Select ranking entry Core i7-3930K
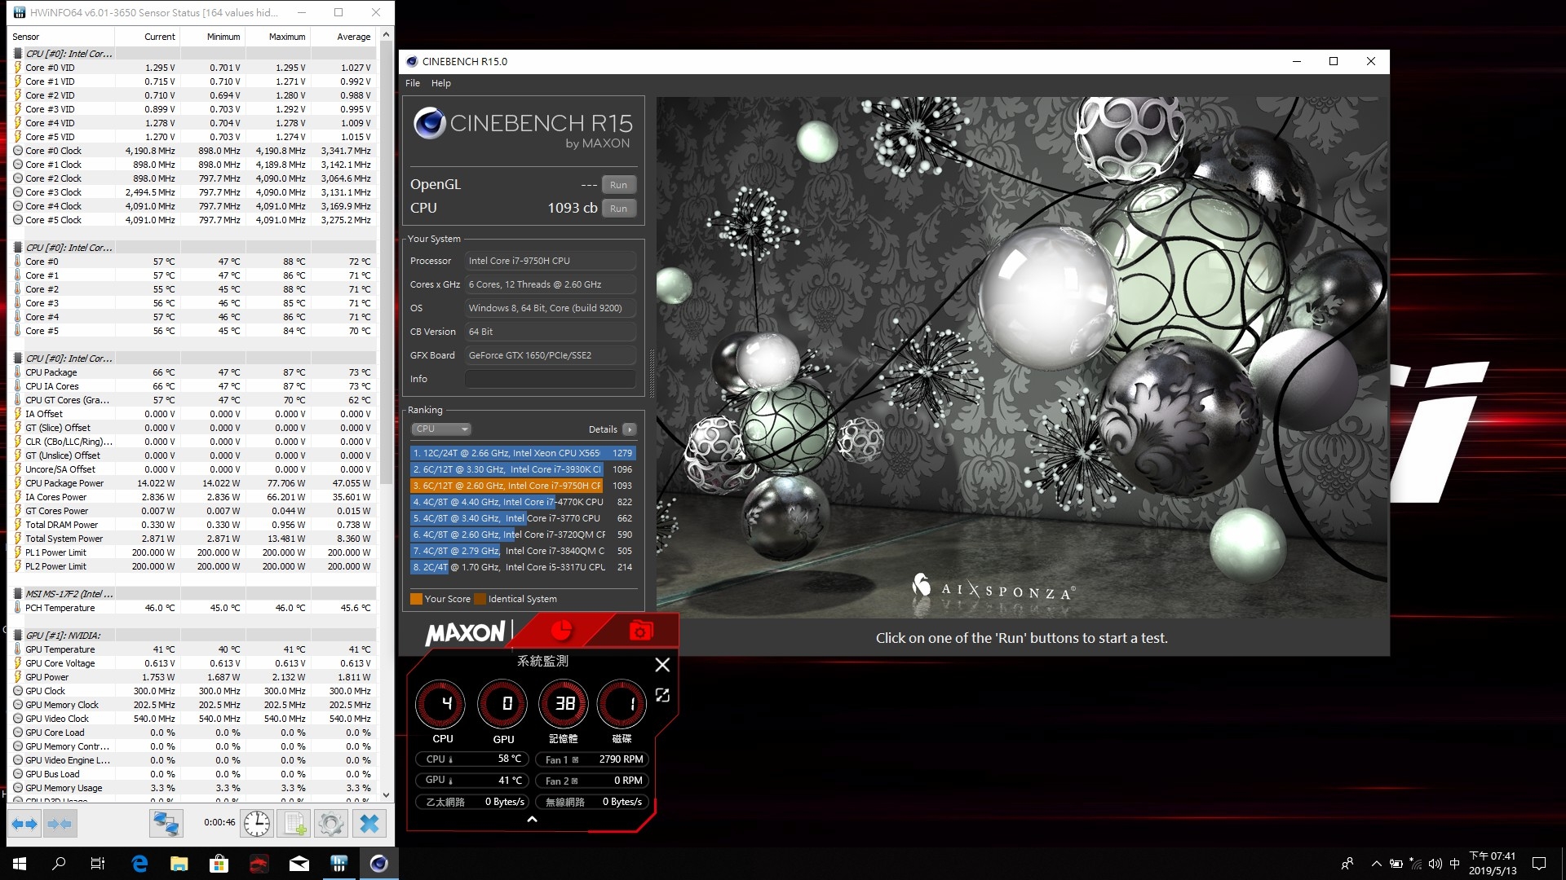The height and width of the screenshot is (880, 1566). 523,469
